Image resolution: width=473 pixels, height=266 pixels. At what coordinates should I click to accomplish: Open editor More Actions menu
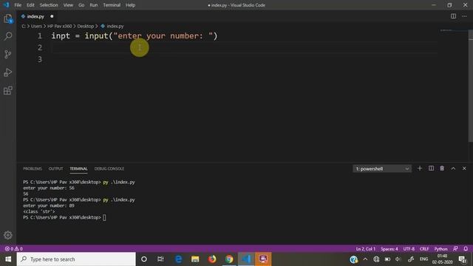tap(464, 16)
